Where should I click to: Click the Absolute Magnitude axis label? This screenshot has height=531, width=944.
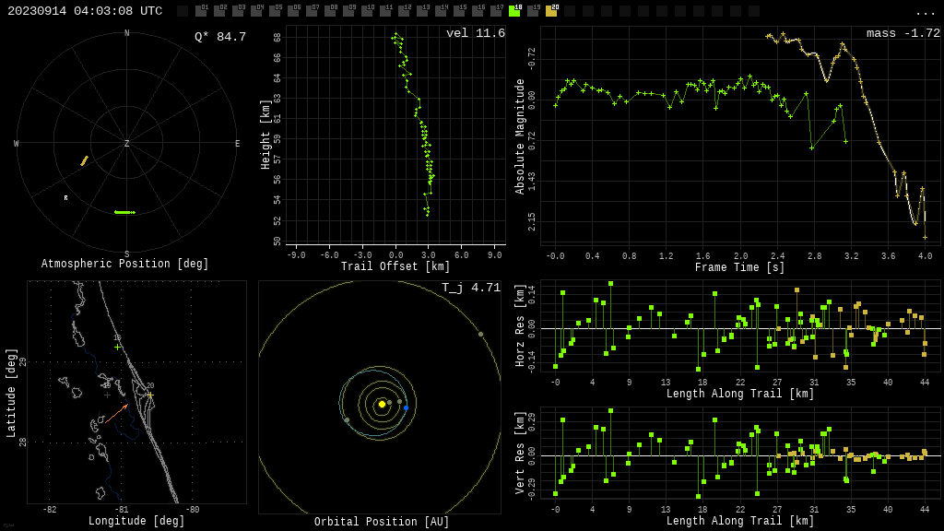[x=520, y=136]
